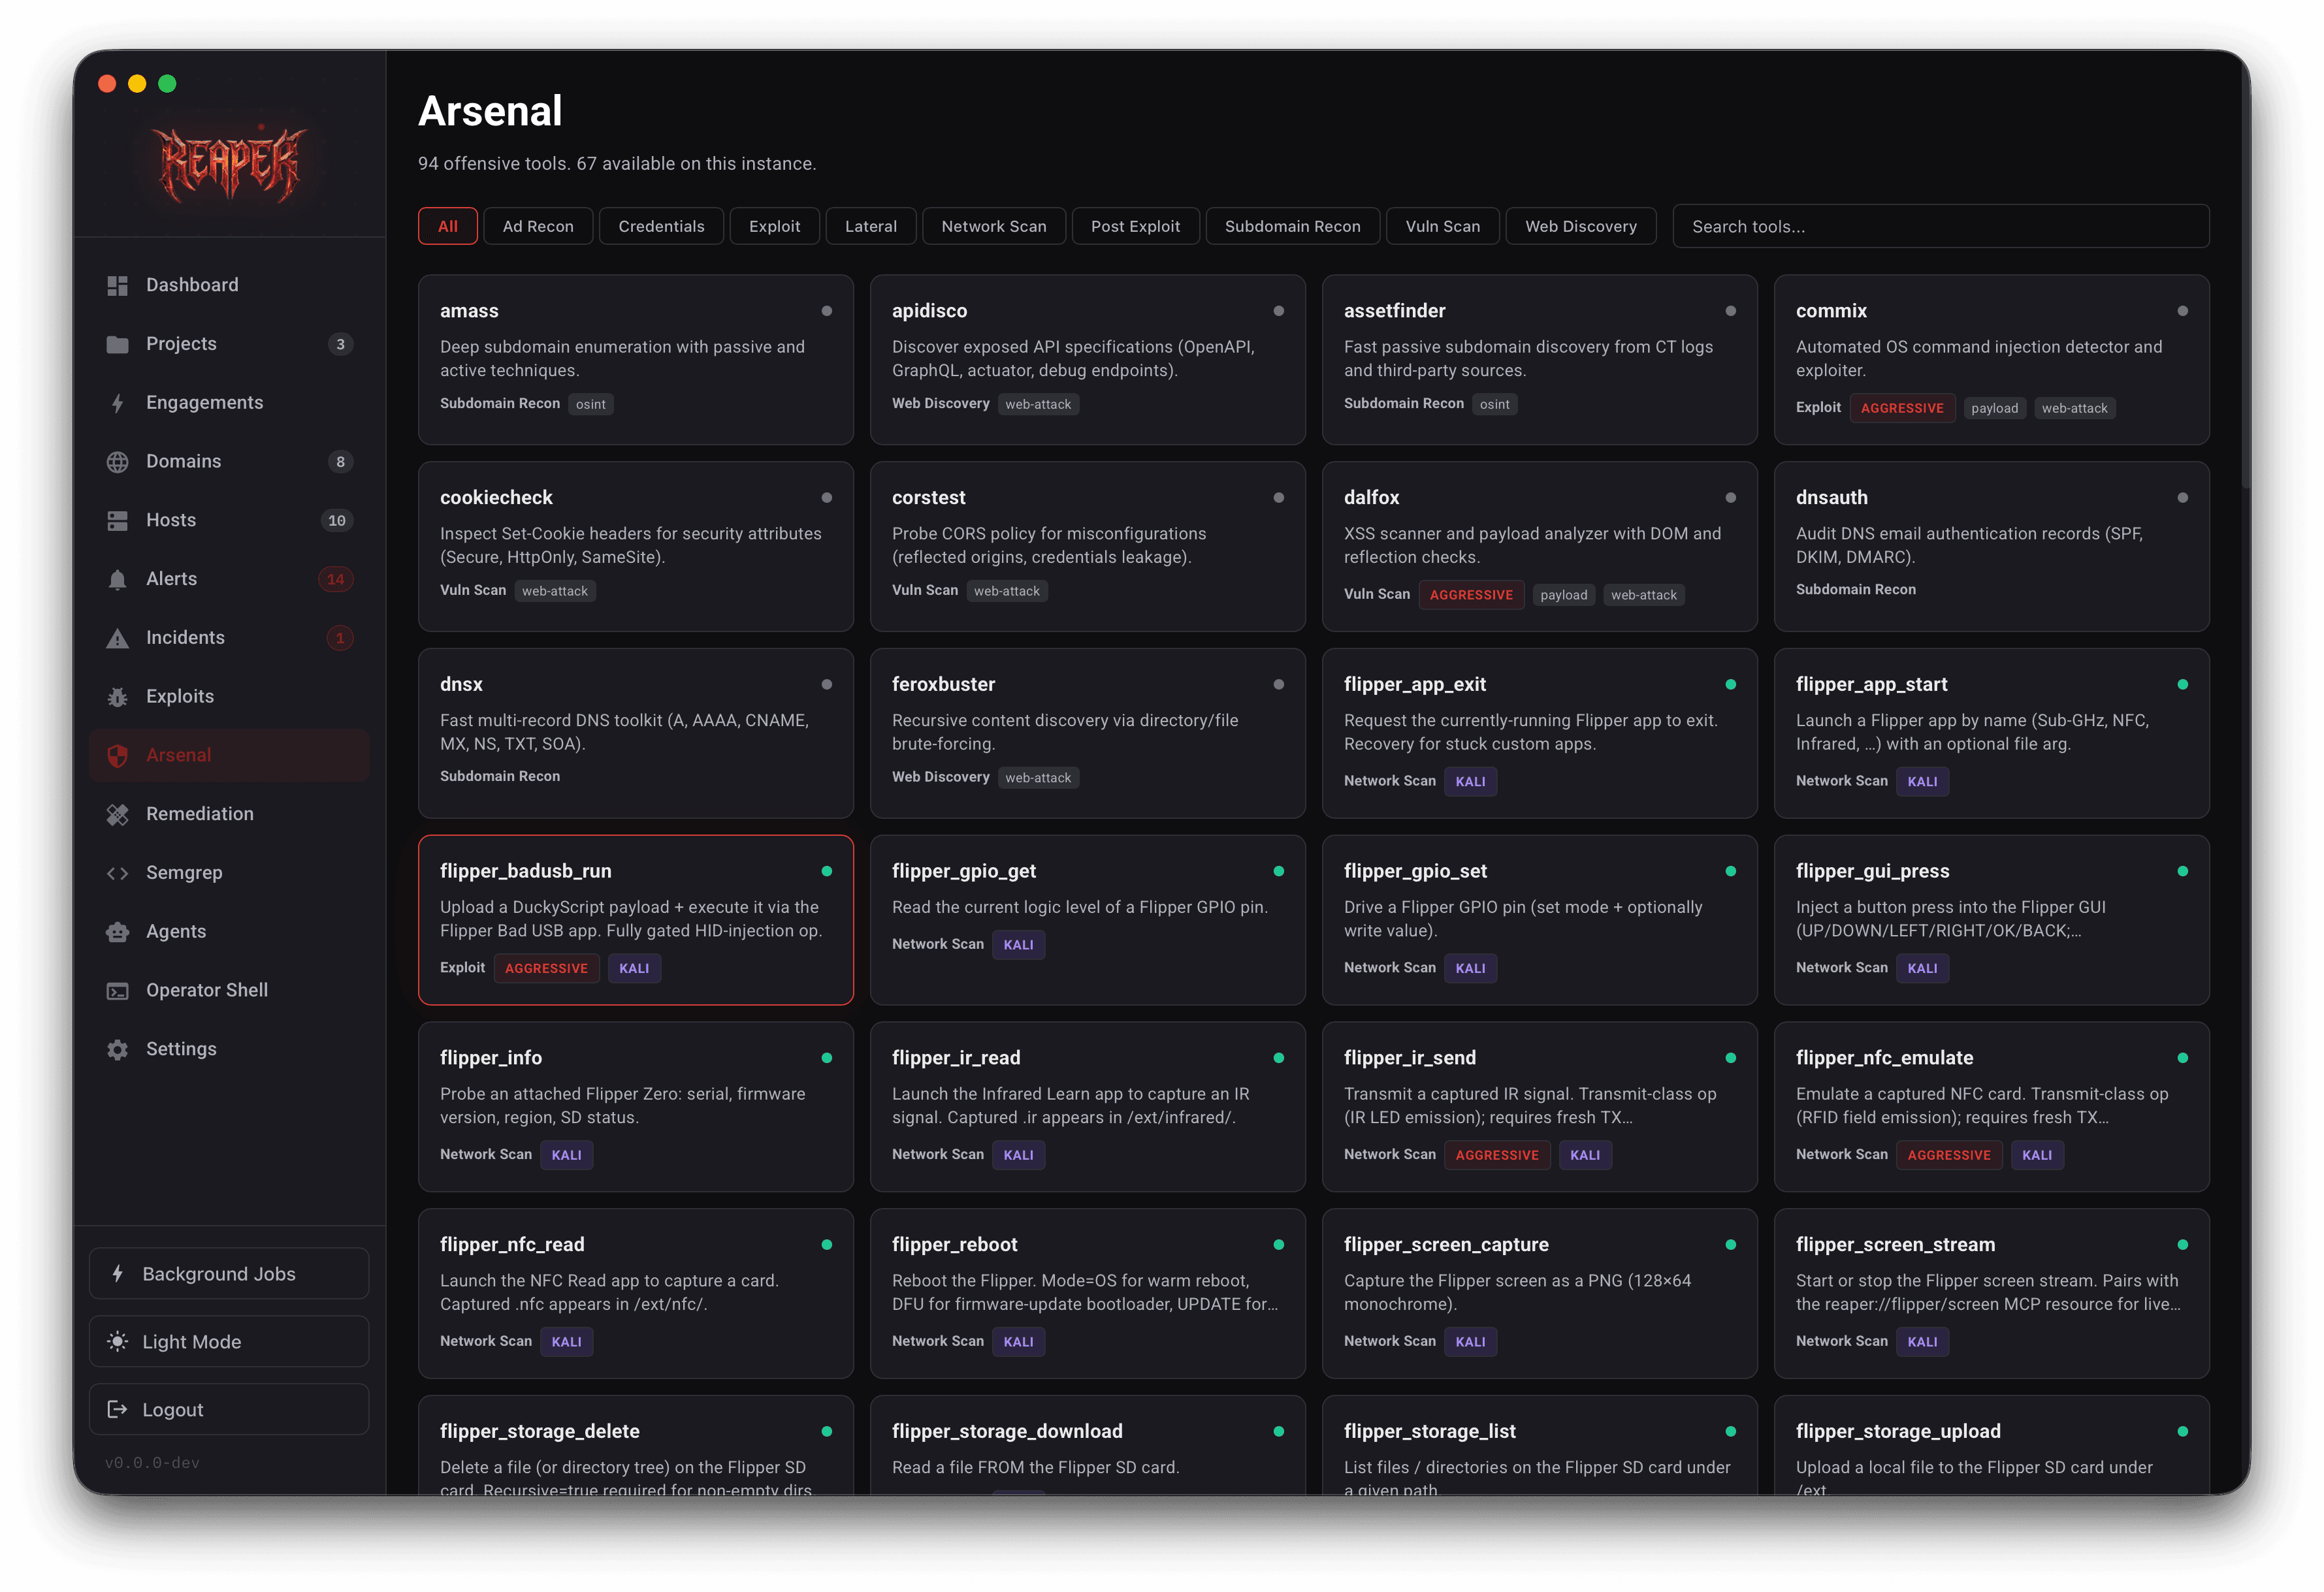Open the flipper_reboot tool card
Viewport: 2324px width, 1592px height.
coord(1087,1293)
